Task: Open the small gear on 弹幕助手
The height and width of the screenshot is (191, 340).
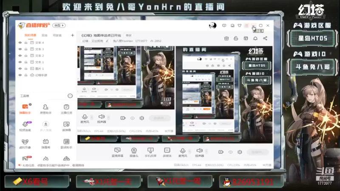Action: [30, 104]
